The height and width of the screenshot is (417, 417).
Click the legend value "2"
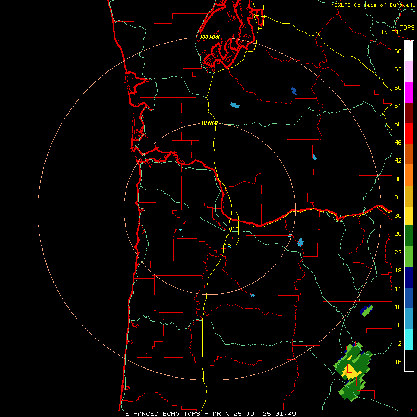coord(400,344)
